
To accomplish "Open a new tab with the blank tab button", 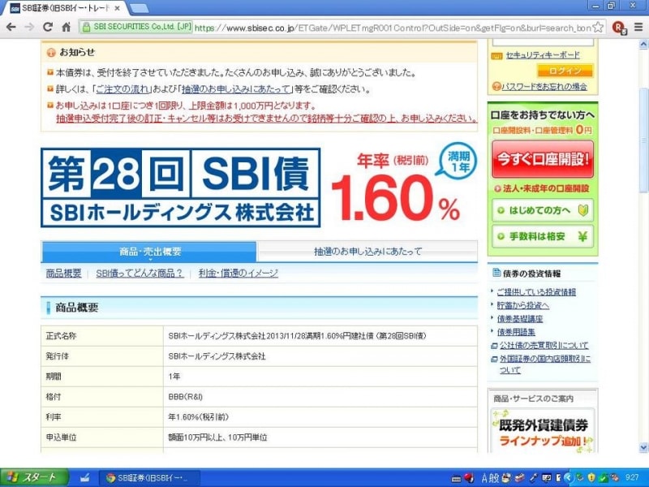I will tap(139, 8).
